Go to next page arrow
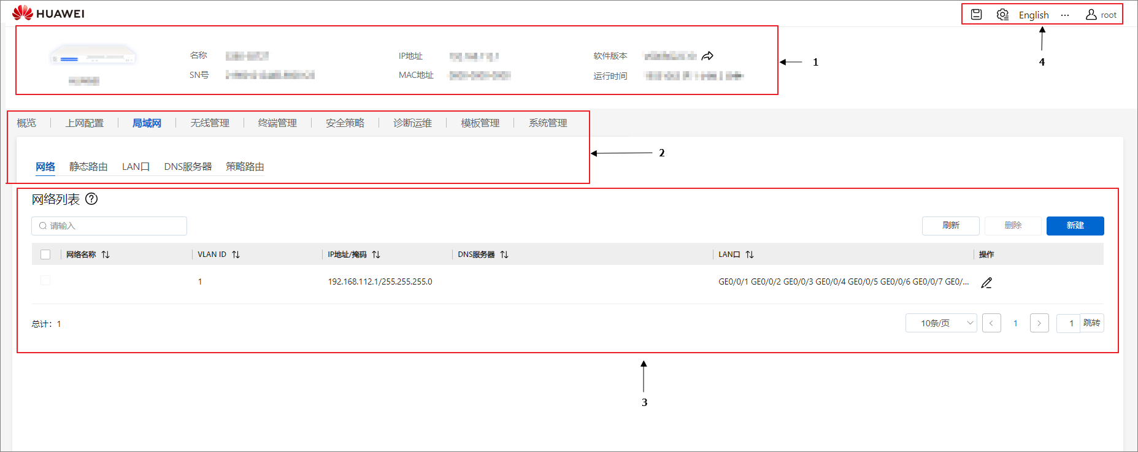This screenshot has height=452, width=1138. (x=1039, y=323)
